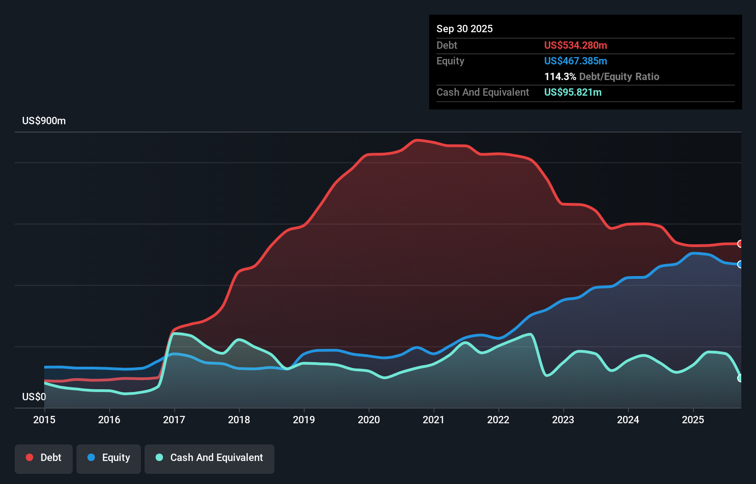756x484 pixels.
Task: Toggle the Debt series legend button
Action: (x=44, y=459)
